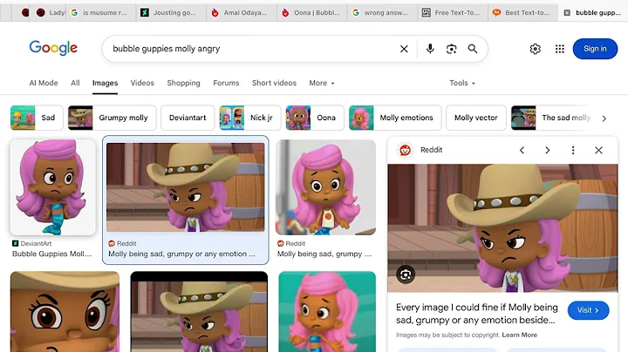Screen dimensions: 628x352
Task: Switch to 'wrong answ...' browser tab
Action: 383,13
